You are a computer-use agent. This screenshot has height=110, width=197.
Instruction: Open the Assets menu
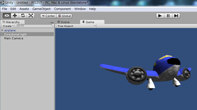24,9
